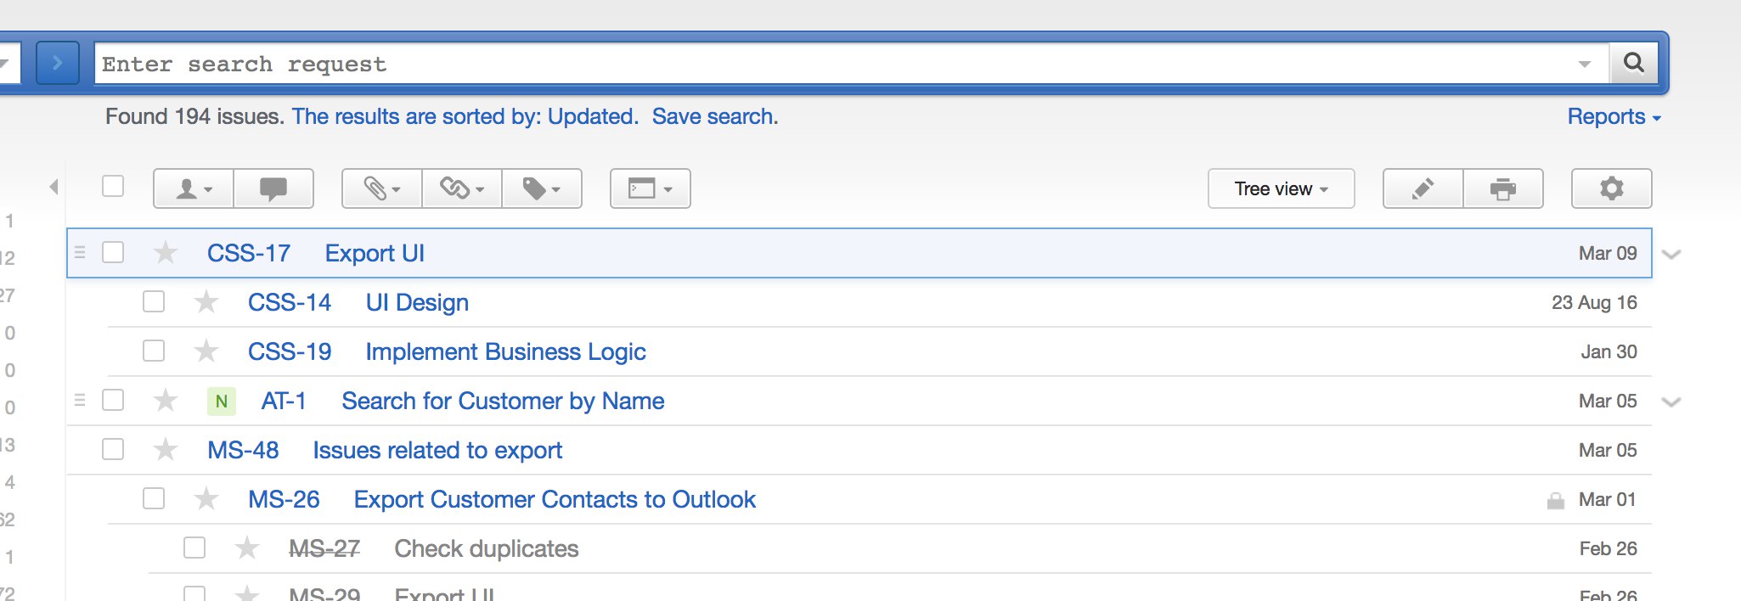This screenshot has height=601, width=1741.
Task: Open the assignee person icon menu
Action: tap(193, 188)
